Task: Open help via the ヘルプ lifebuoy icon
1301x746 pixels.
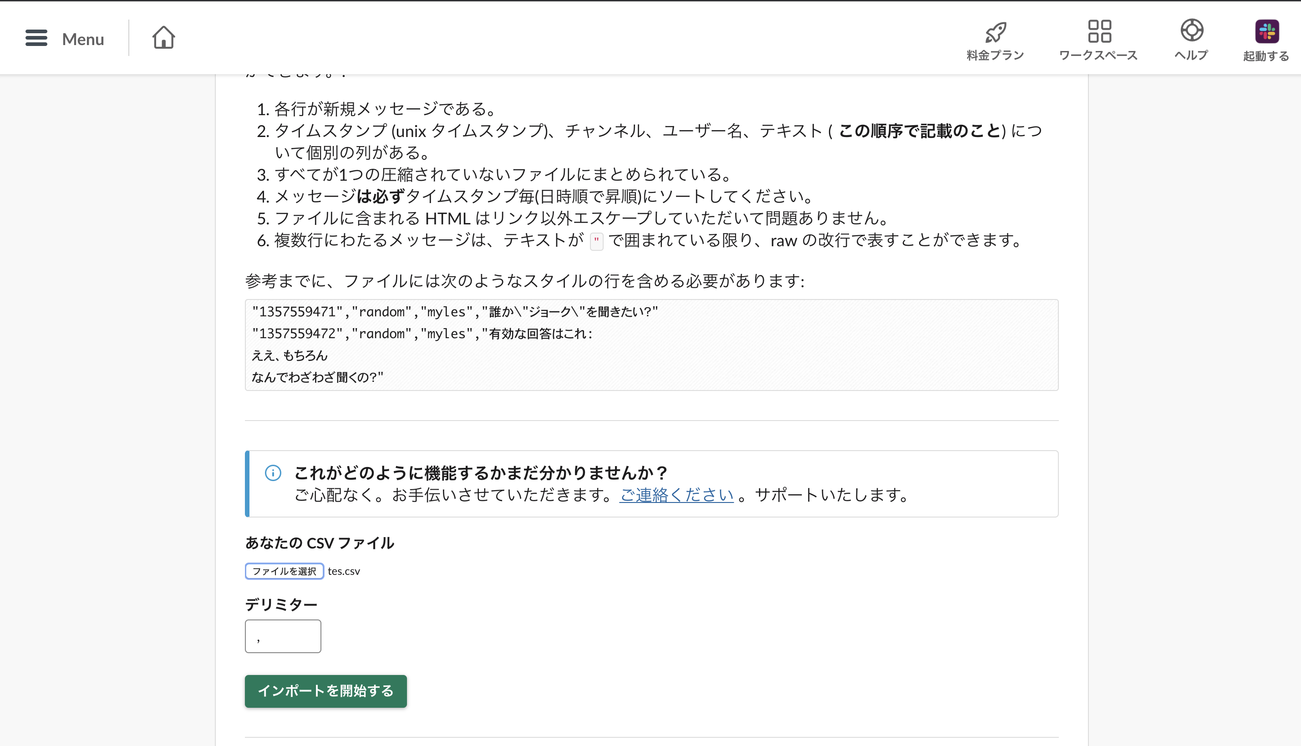Action: pyautogui.click(x=1192, y=32)
